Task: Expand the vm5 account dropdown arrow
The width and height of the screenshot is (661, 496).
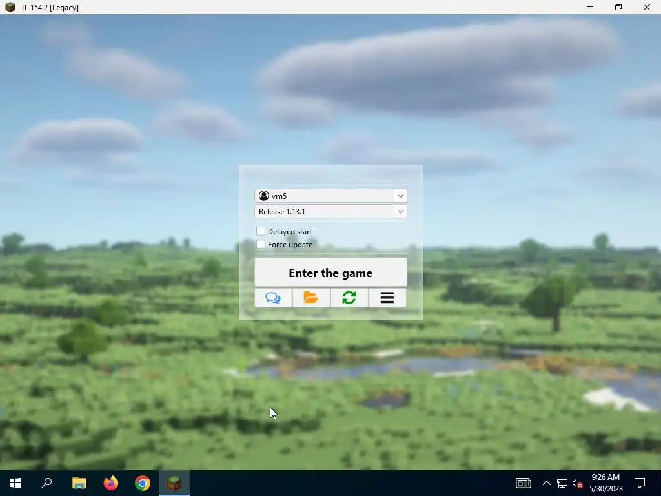Action: [400, 196]
